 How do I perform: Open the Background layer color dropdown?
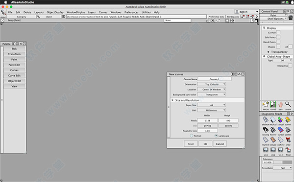click(212, 94)
